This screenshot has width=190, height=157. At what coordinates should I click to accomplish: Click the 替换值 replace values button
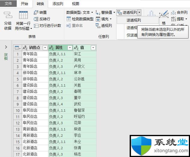click(104, 12)
